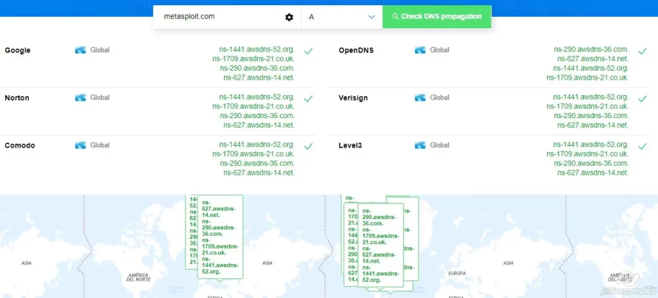
Task: Click the checkmark icon in Comodo row
Action: 308,146
